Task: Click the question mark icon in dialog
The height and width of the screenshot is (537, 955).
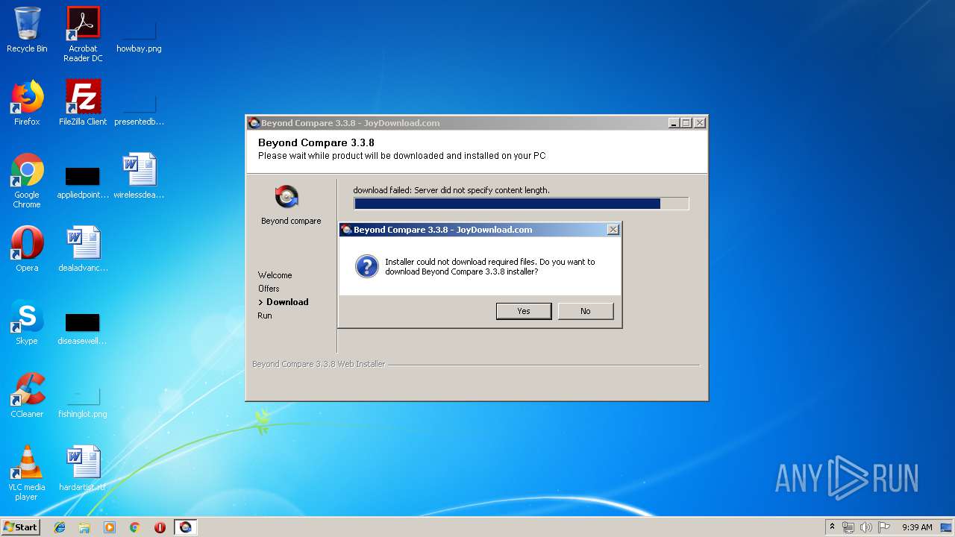Action: pyautogui.click(x=366, y=266)
